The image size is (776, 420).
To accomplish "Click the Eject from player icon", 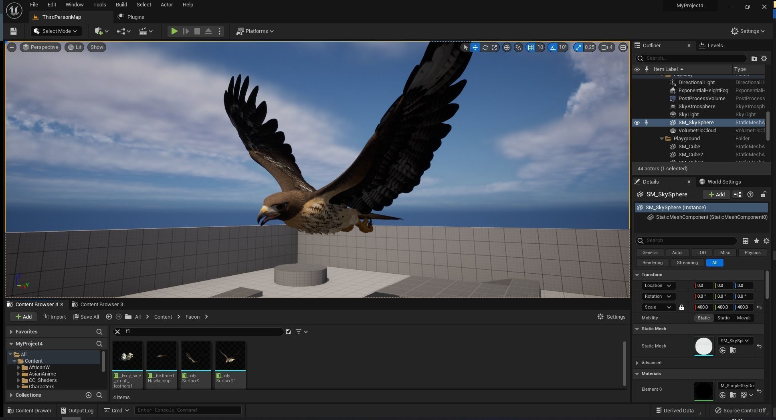I will (208, 31).
